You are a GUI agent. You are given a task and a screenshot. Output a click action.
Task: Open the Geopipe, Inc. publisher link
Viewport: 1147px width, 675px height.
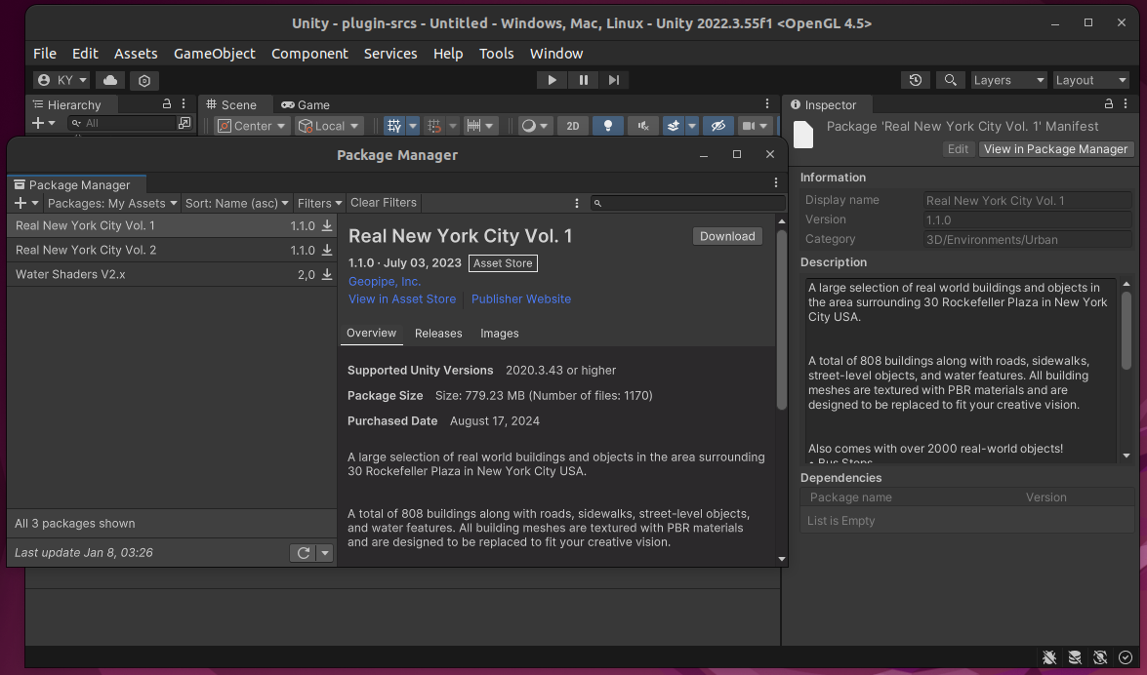point(385,282)
